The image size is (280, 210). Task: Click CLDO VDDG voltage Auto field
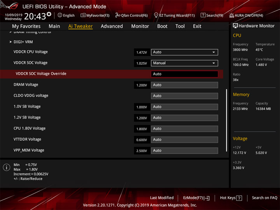pyautogui.click(x=184, y=96)
